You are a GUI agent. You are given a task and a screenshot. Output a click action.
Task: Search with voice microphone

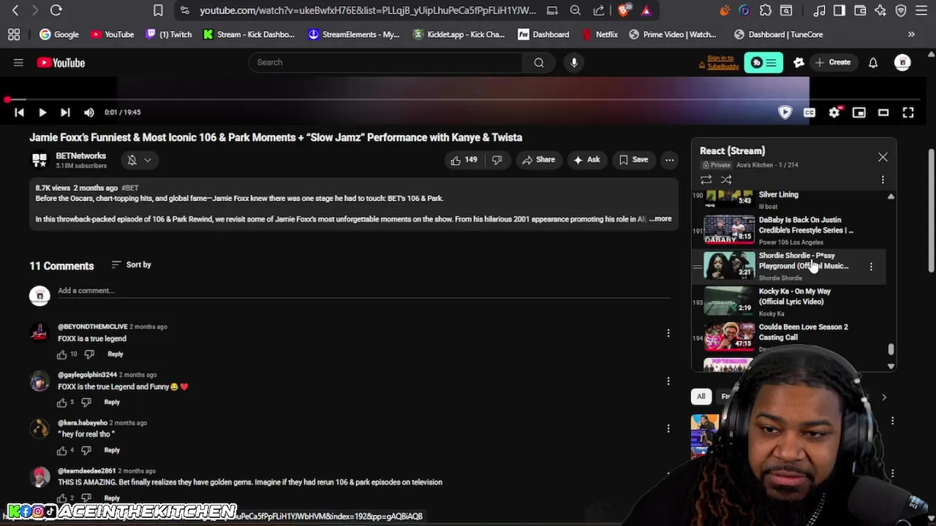[x=574, y=62]
